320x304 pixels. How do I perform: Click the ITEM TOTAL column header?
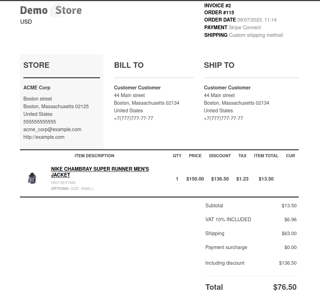click(266, 156)
